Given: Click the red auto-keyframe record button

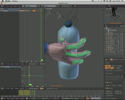Looking at the screenshot, I should coord(87,98).
